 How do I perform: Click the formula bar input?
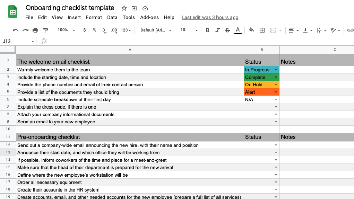click(x=203, y=41)
